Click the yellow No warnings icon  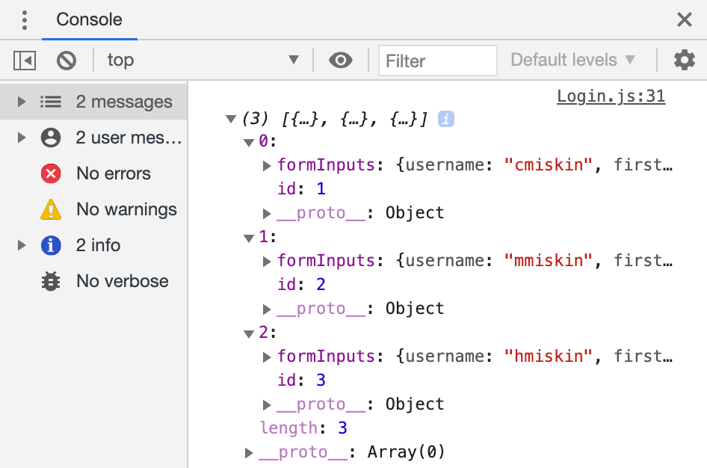tap(50, 209)
